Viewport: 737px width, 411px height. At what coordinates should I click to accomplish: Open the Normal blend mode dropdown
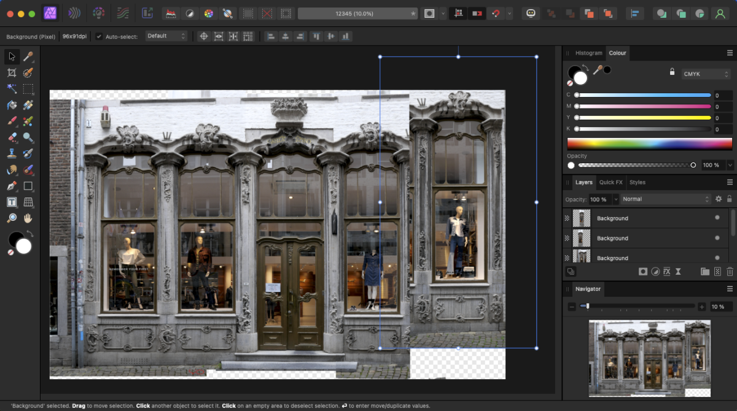pyautogui.click(x=665, y=199)
